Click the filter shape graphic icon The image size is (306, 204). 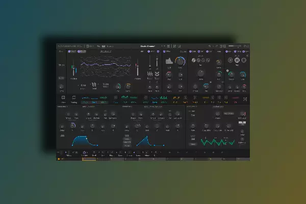point(169,61)
